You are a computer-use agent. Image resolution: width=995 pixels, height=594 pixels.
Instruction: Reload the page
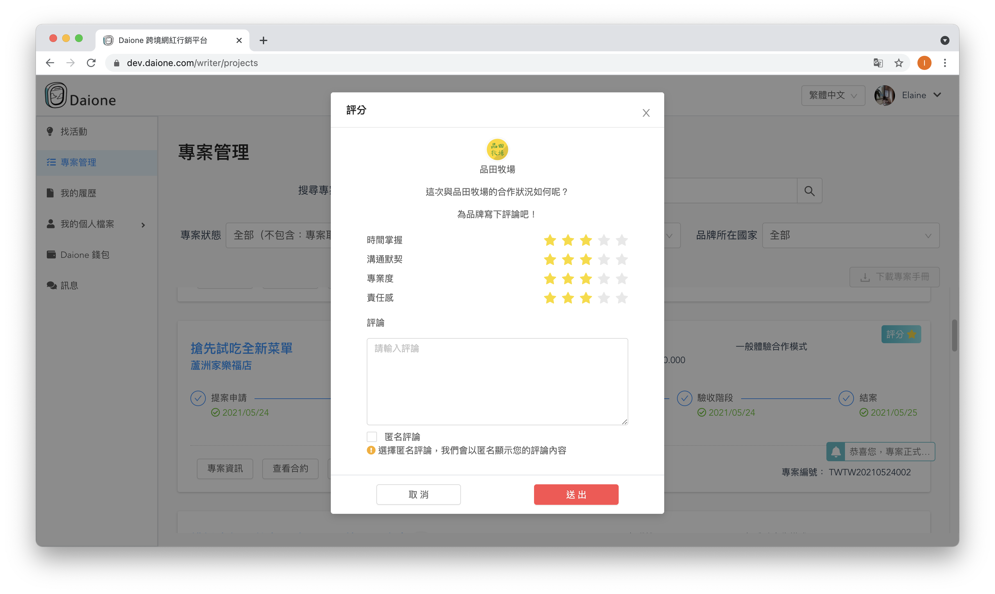tap(91, 63)
